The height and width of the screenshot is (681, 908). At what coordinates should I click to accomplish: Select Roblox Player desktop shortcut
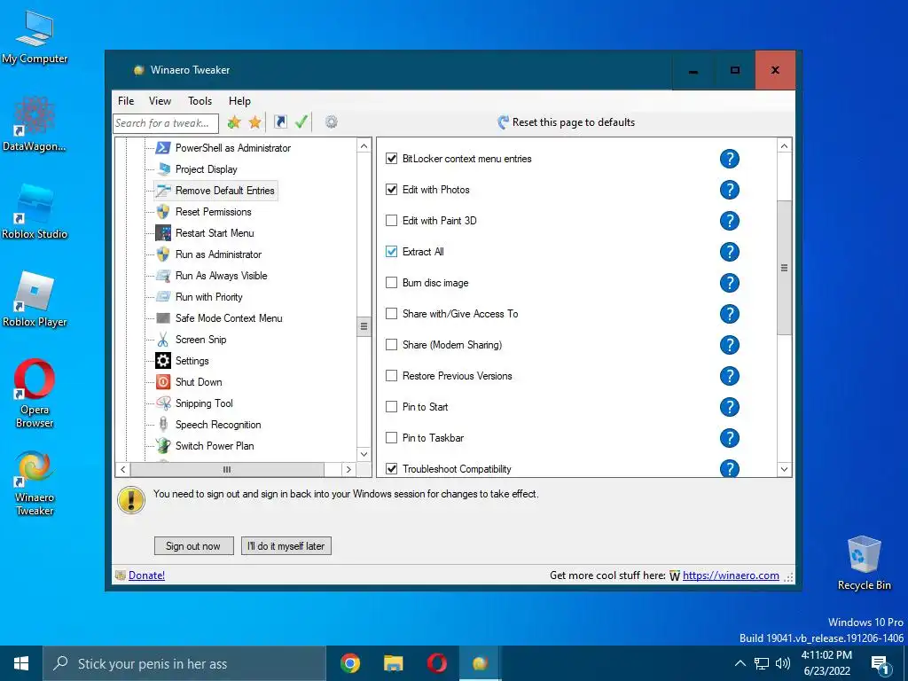click(35, 300)
